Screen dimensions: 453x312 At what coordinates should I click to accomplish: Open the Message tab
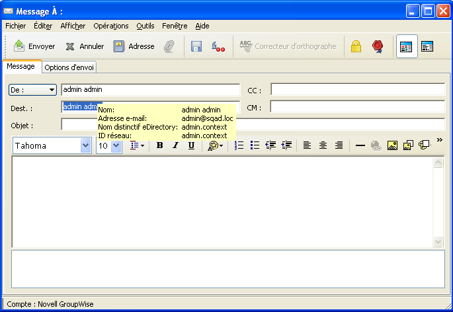21,67
